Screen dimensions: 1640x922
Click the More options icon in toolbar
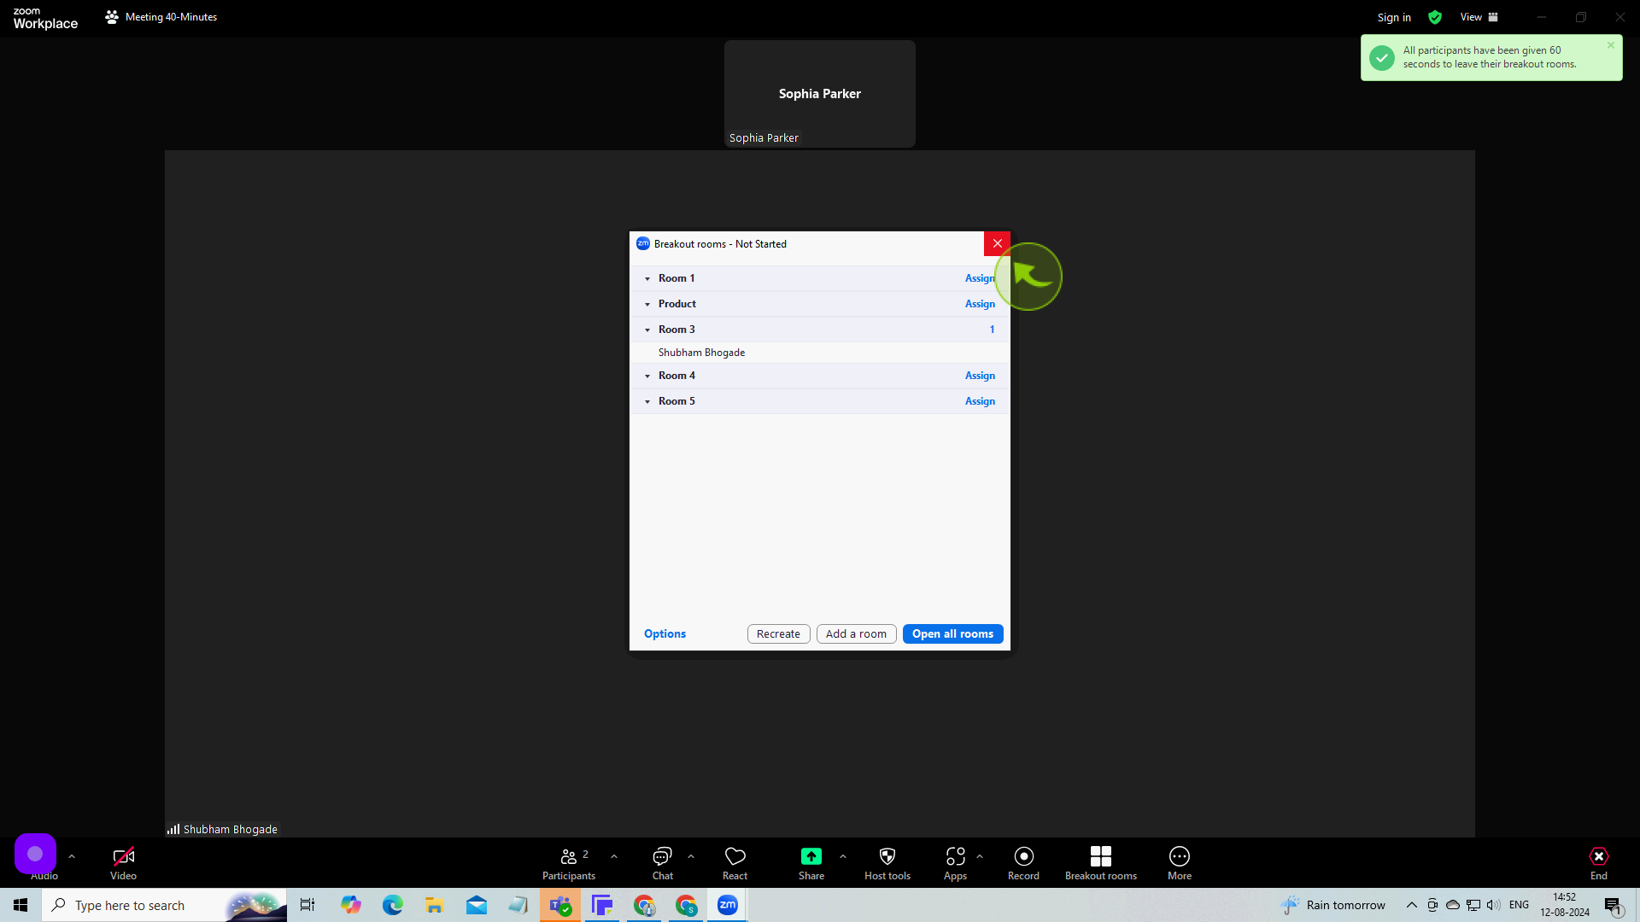coord(1180,857)
